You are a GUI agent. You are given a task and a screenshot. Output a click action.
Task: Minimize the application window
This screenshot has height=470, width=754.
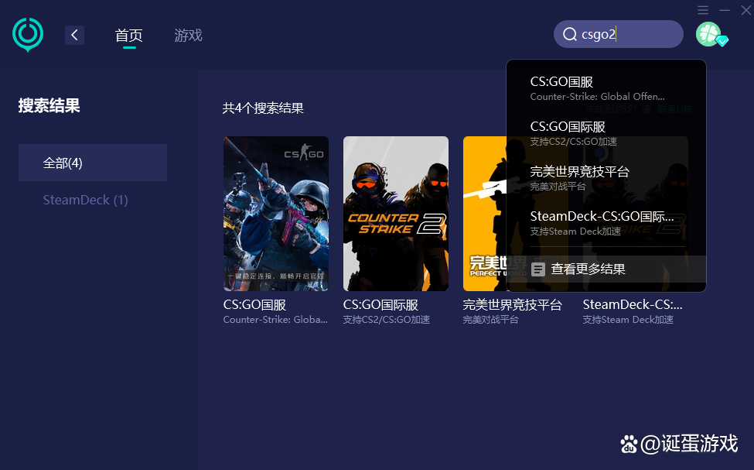pyautogui.click(x=727, y=10)
